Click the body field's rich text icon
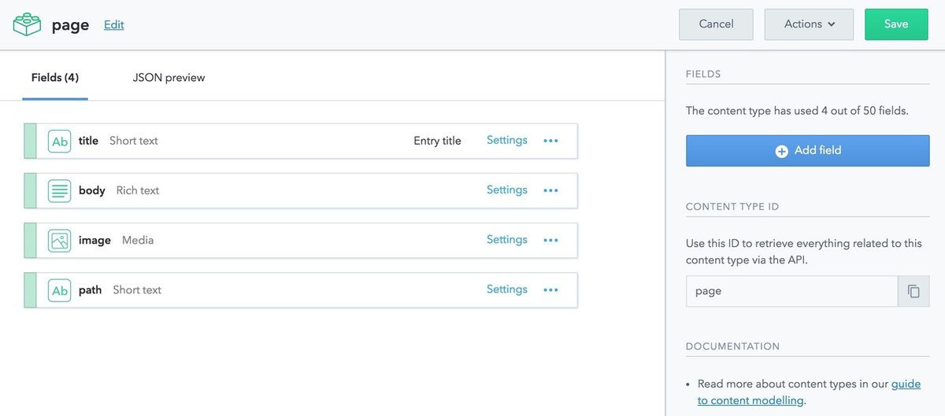Screen dimensions: 945x416 tap(59, 190)
